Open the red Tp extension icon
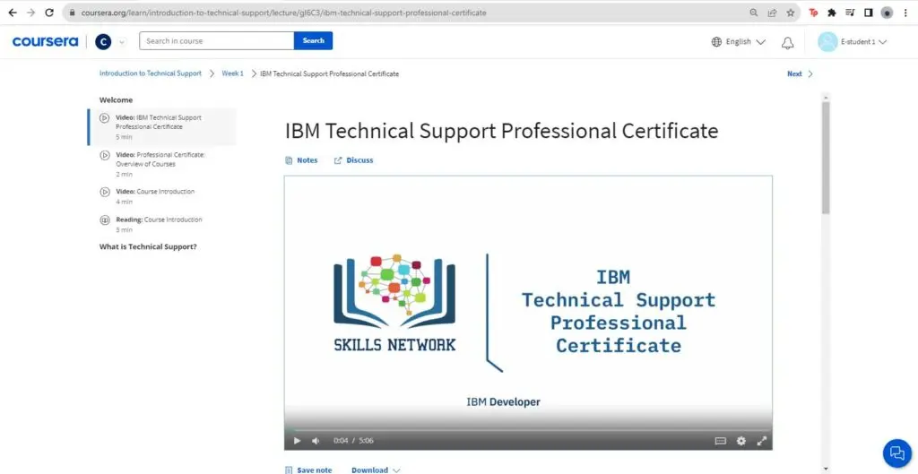Image resolution: width=918 pixels, height=474 pixels. (813, 13)
